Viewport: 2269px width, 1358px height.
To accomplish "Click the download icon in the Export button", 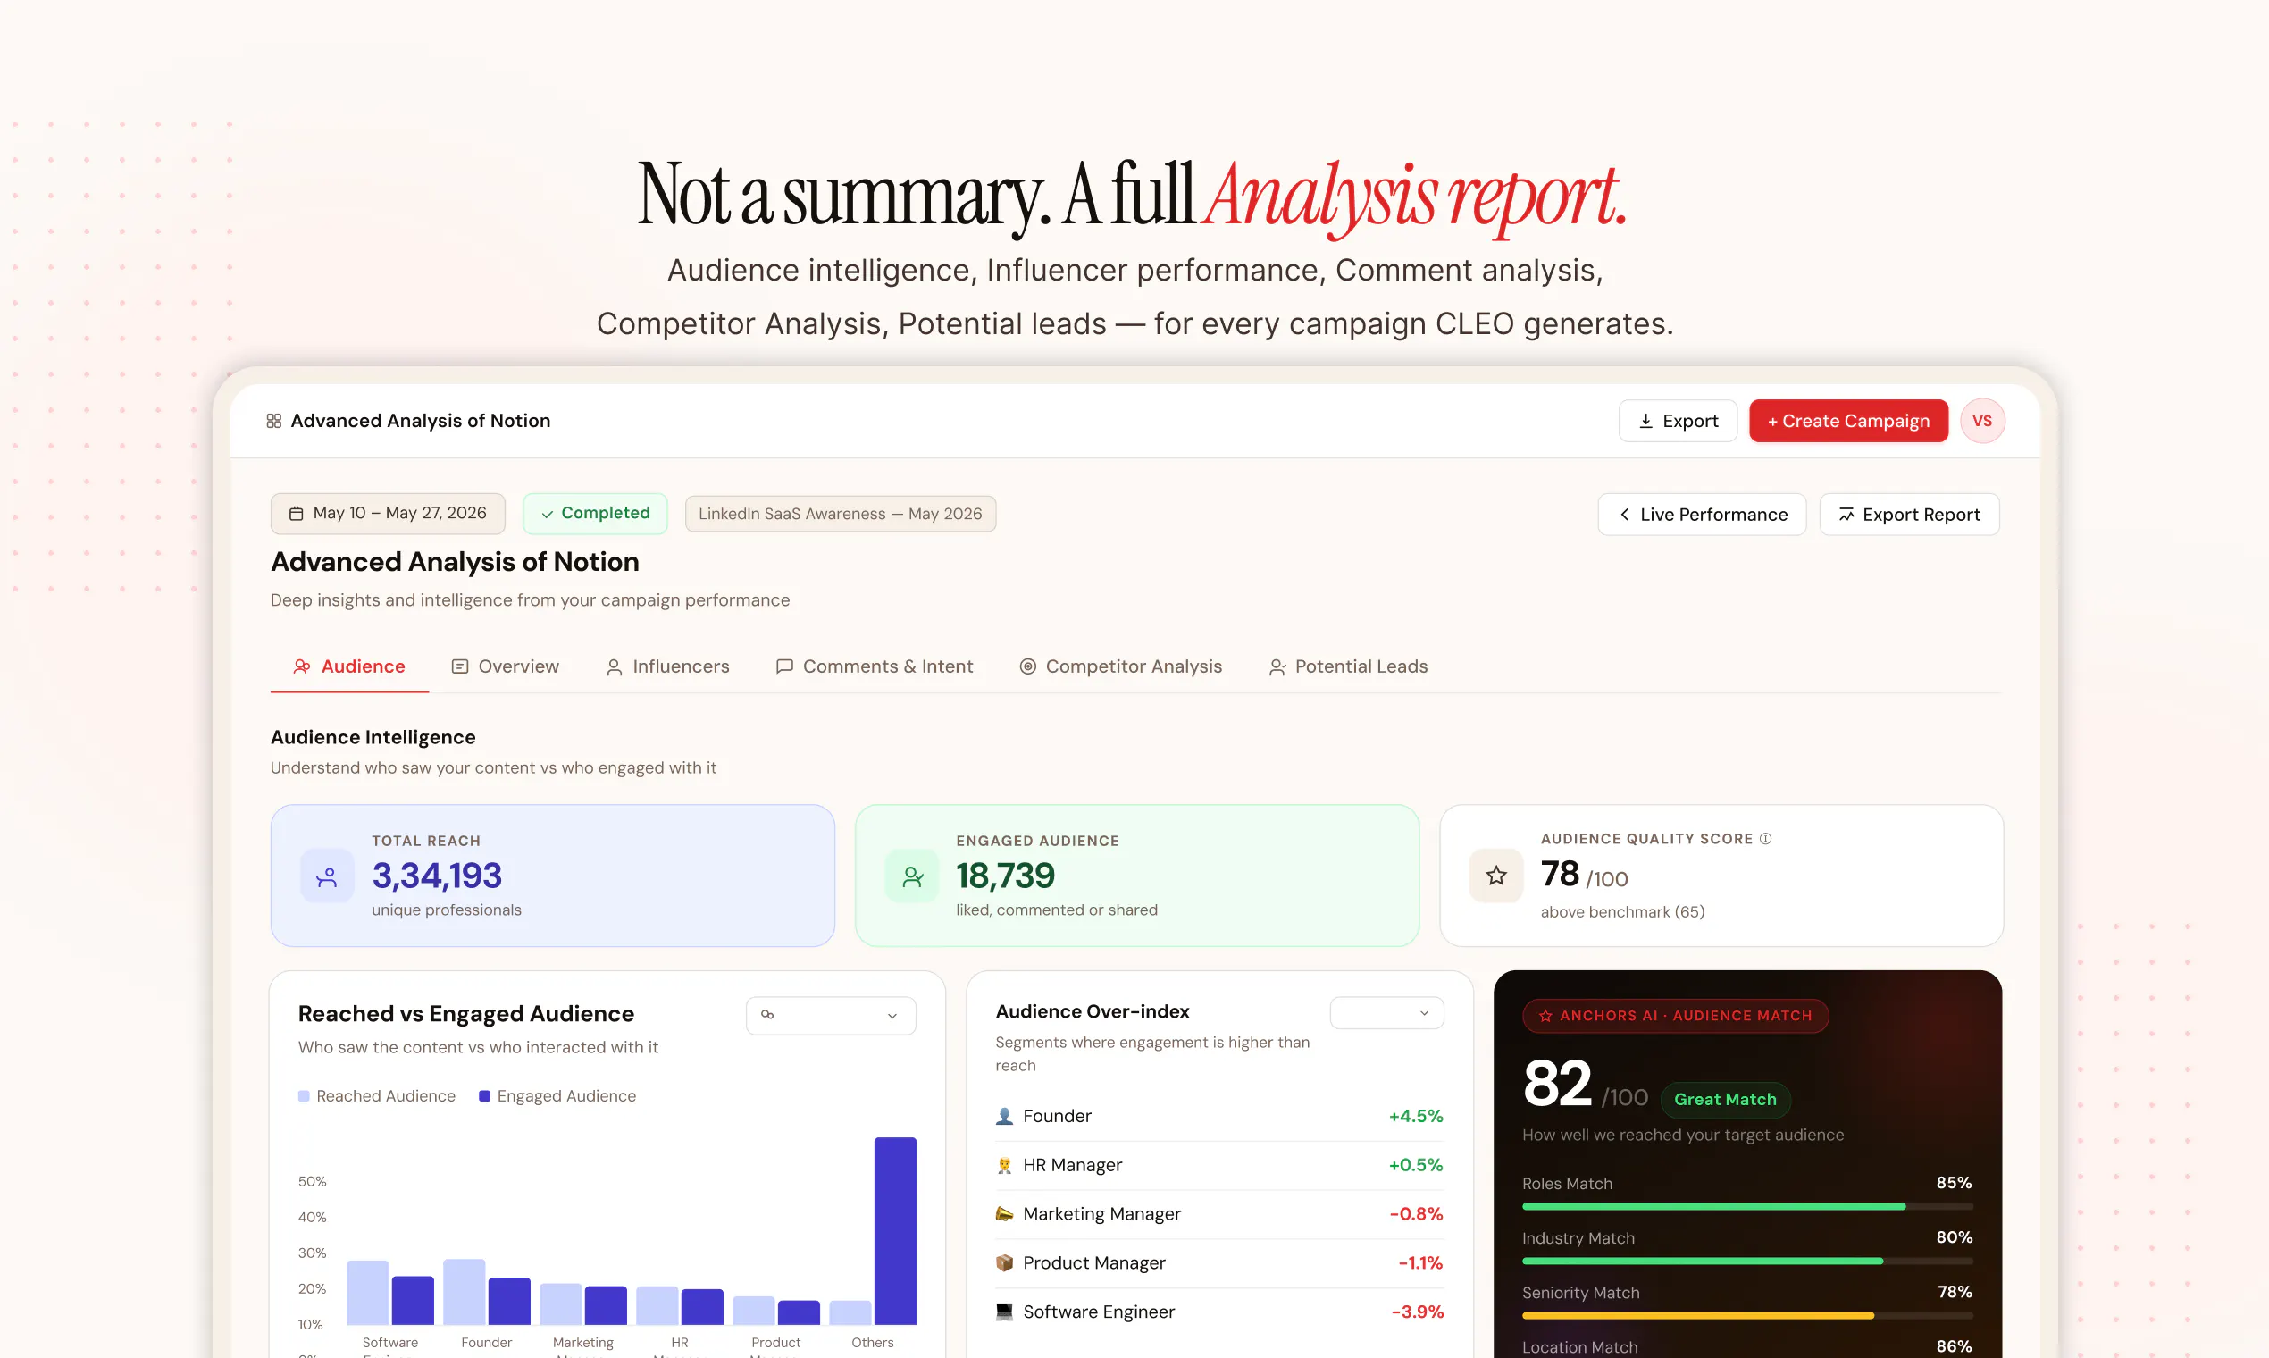I will click(1646, 421).
